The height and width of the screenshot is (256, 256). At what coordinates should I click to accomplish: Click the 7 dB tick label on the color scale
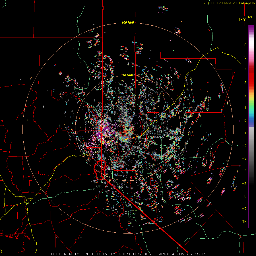click(x=245, y=32)
